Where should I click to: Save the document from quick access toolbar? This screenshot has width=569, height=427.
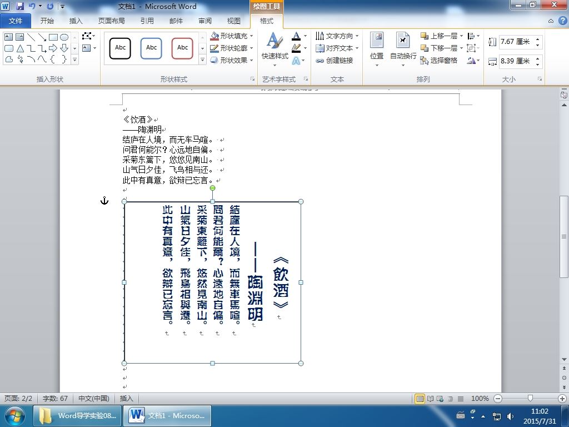(20, 6)
